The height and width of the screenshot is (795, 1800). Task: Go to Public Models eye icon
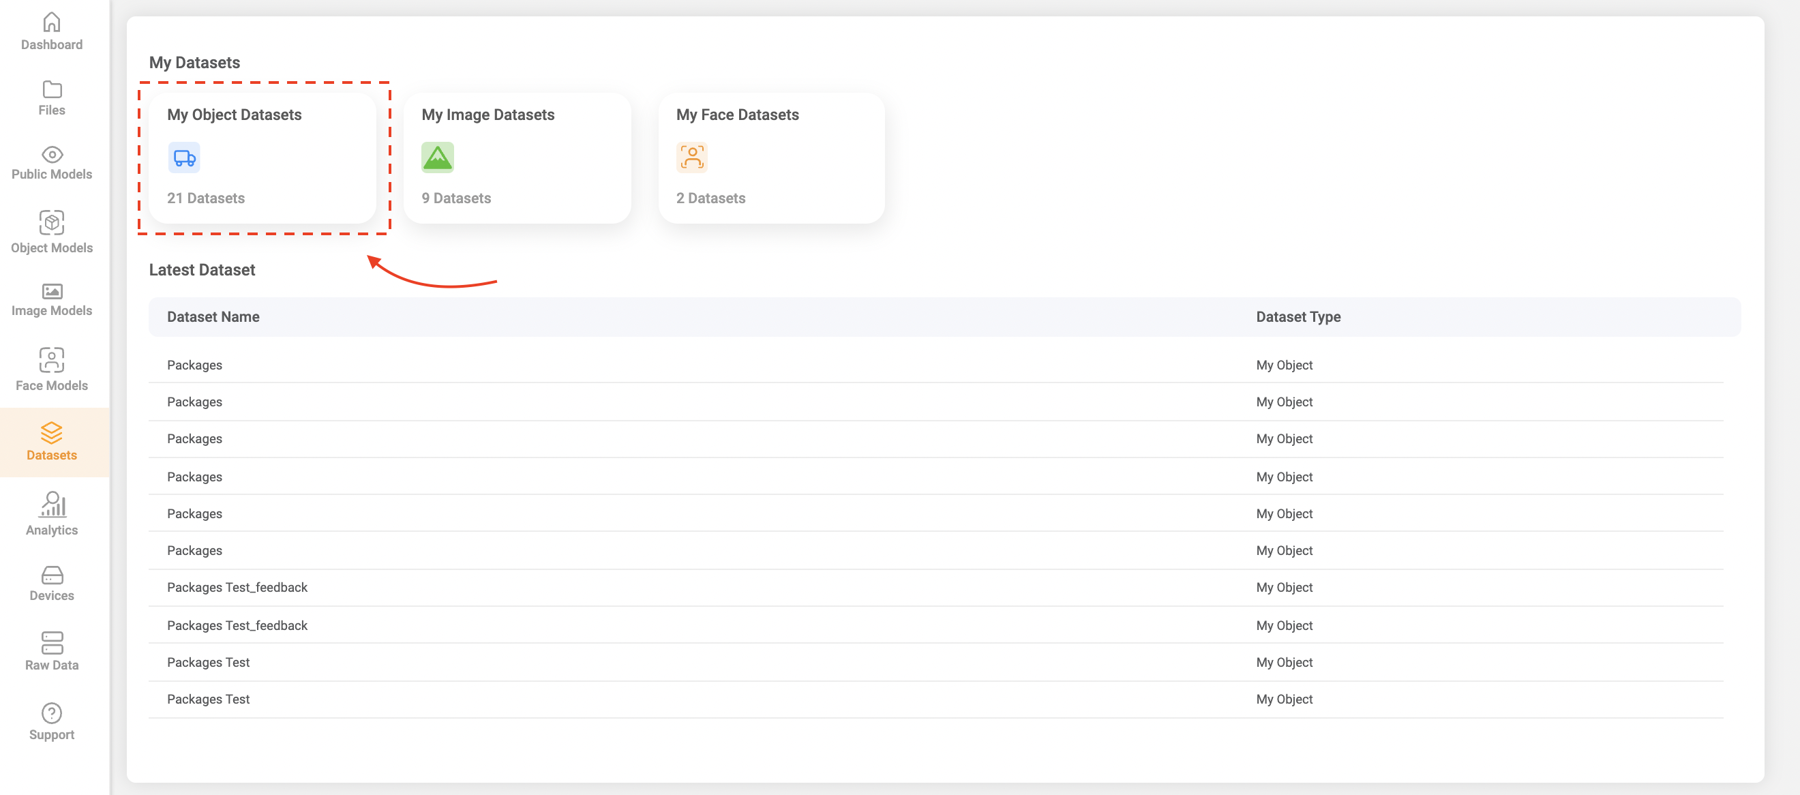click(x=52, y=154)
